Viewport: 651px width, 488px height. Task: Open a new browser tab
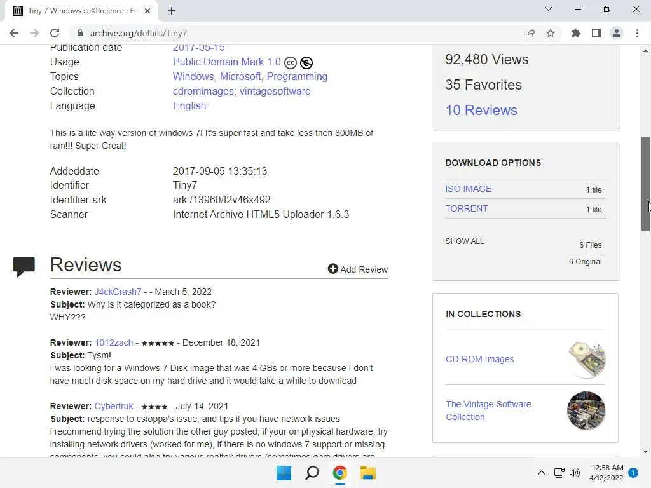click(x=172, y=11)
